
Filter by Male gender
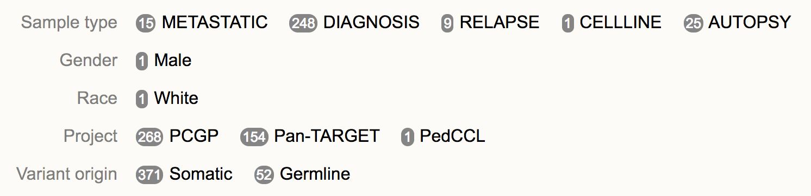point(173,60)
